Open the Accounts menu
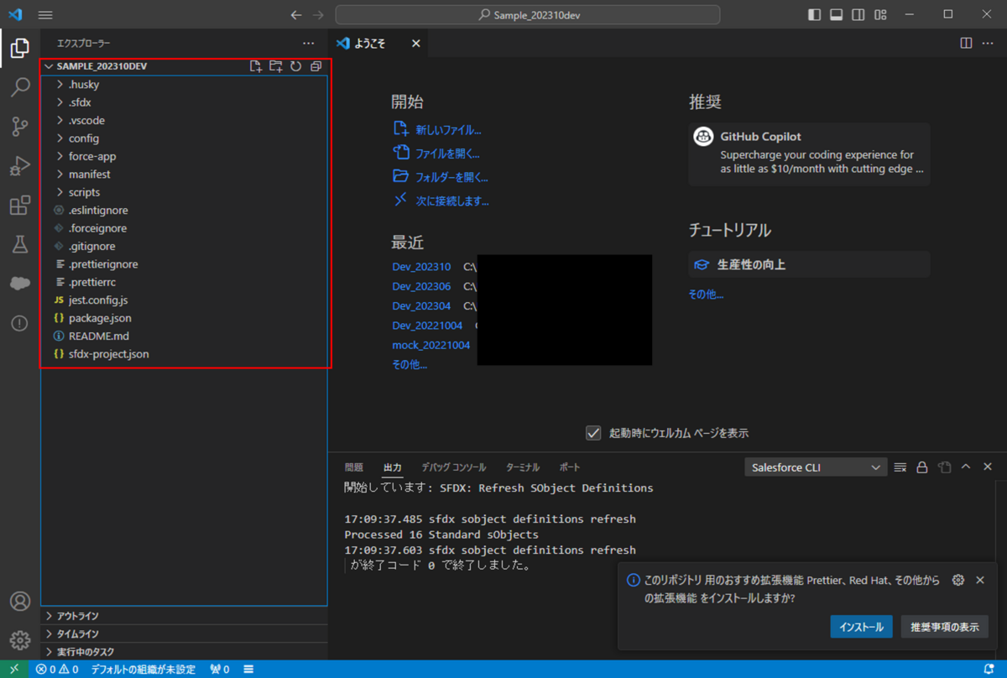The width and height of the screenshot is (1007, 678). 20,601
